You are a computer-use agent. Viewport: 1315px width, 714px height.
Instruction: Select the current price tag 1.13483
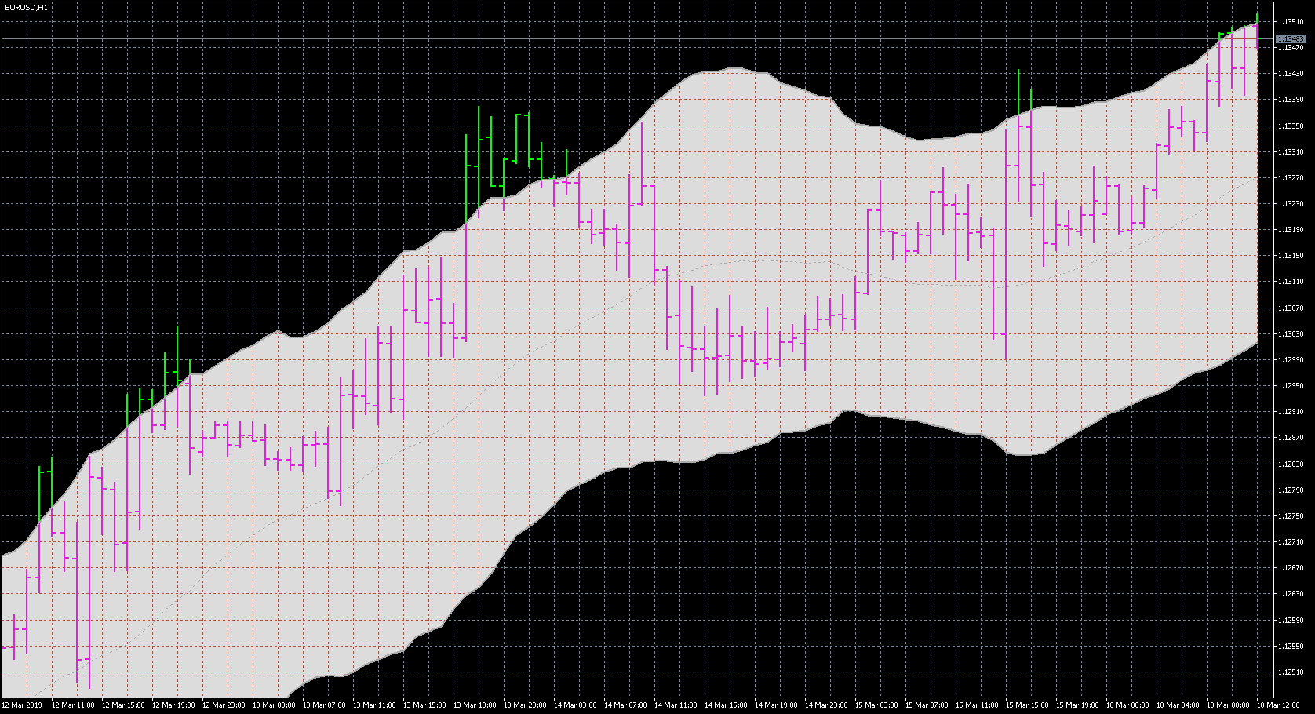(1291, 38)
